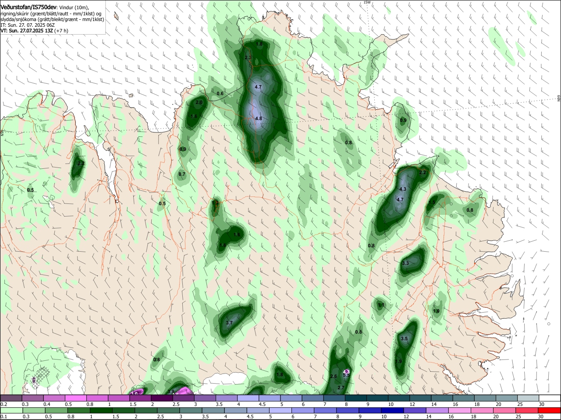The image size is (561, 420).
Task: Click the bottom-row legend swatch labeled 20
Action: pyautogui.click(x=504, y=411)
